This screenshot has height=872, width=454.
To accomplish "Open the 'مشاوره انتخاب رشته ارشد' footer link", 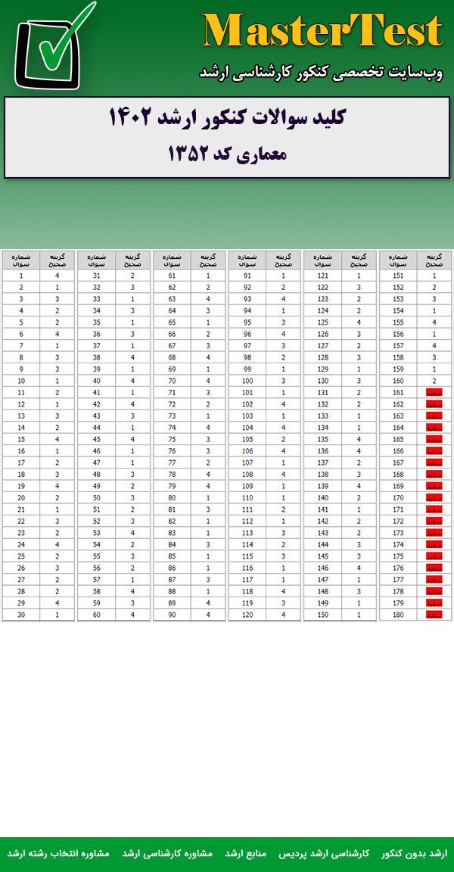I will pos(58,853).
